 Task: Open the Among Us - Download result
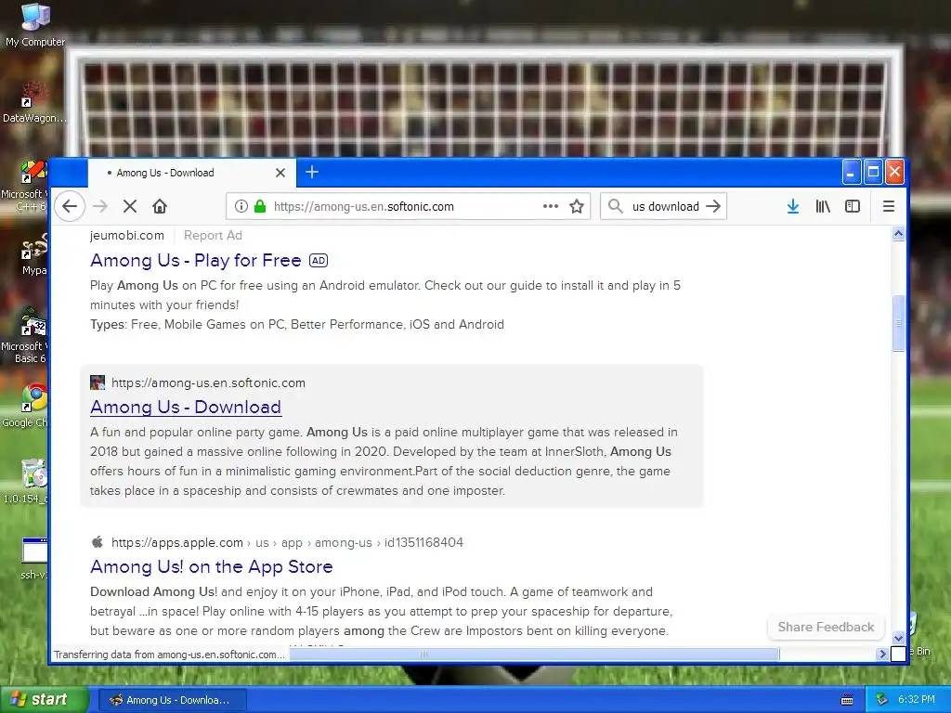pos(186,407)
